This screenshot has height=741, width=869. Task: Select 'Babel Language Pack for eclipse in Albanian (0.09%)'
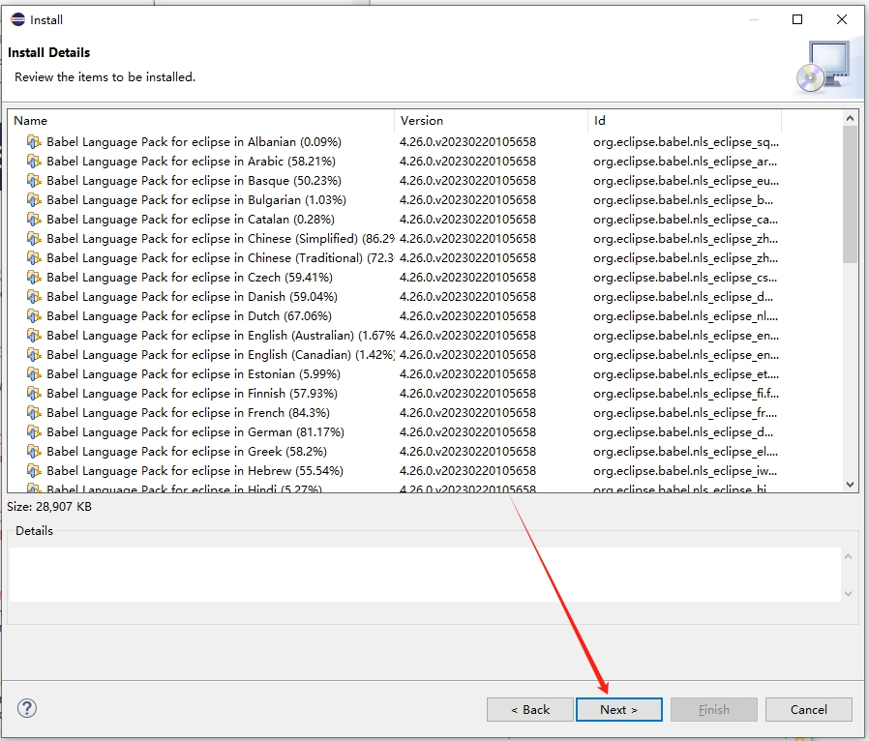(194, 142)
